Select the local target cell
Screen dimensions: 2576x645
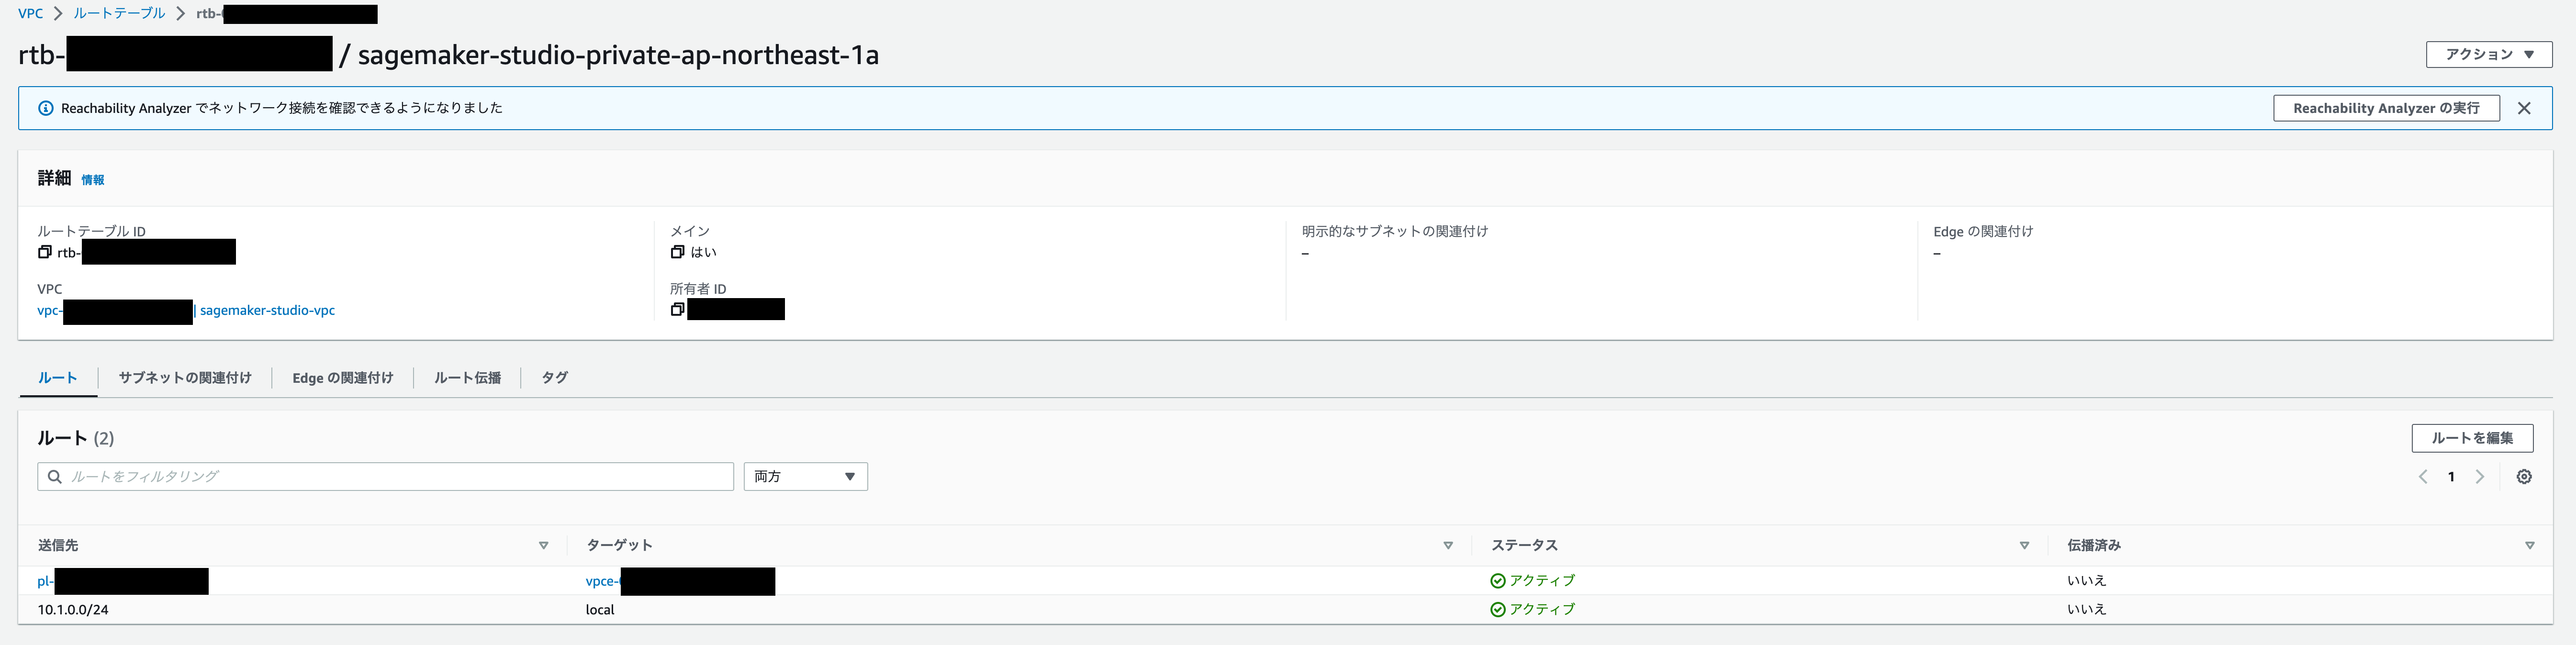pos(600,610)
